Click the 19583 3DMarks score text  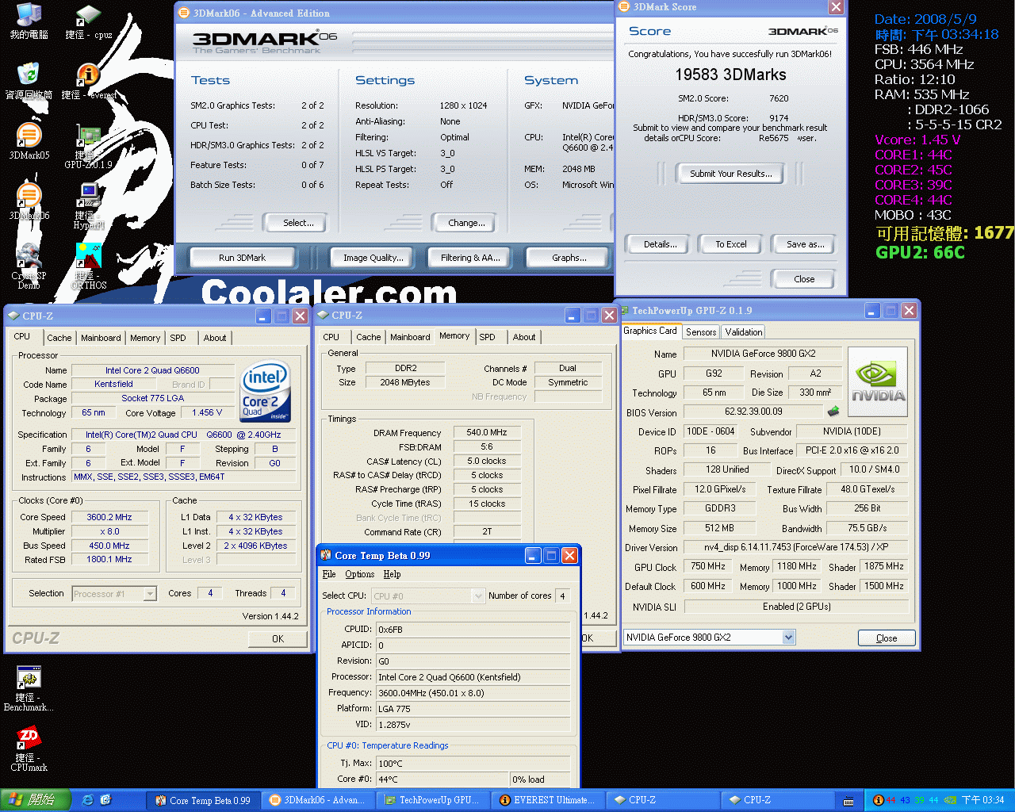[730, 75]
